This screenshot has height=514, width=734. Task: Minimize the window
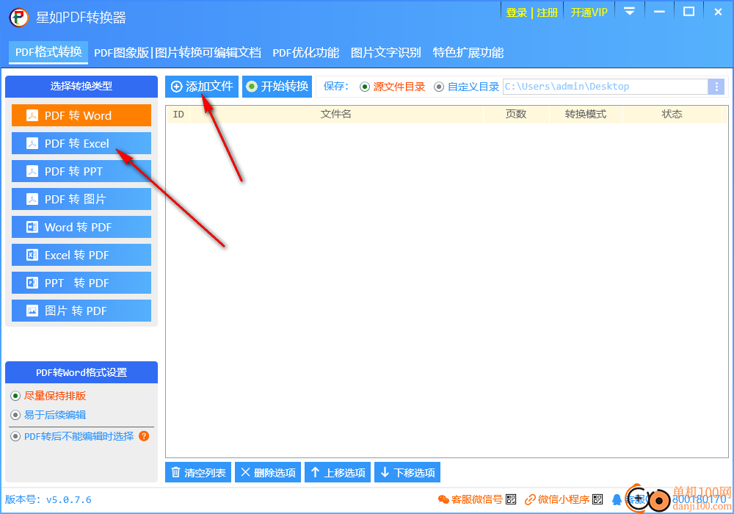(659, 12)
